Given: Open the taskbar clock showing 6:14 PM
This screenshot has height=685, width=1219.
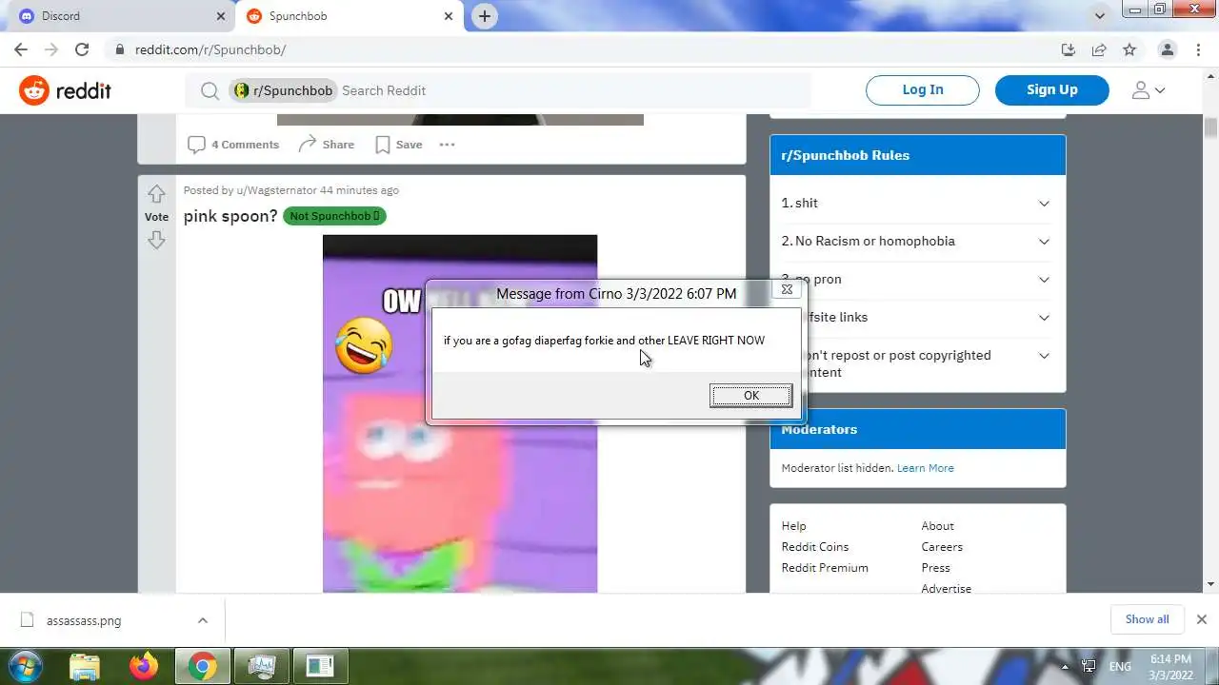Looking at the screenshot, I should [x=1170, y=666].
